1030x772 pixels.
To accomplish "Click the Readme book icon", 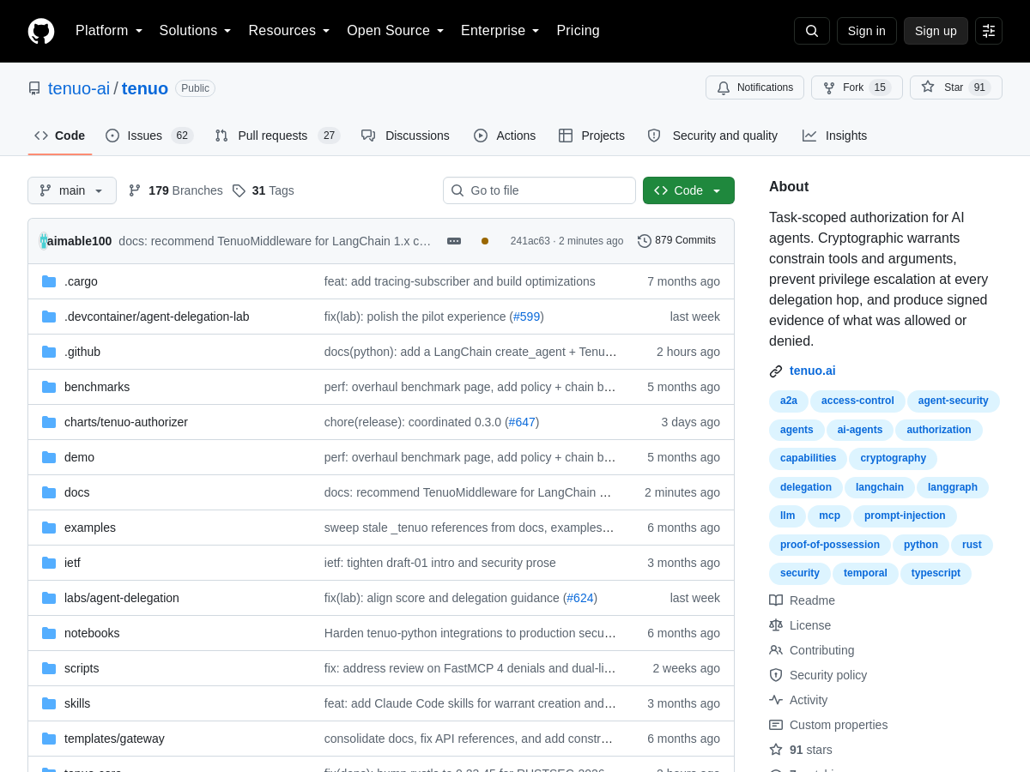I will (x=776, y=600).
